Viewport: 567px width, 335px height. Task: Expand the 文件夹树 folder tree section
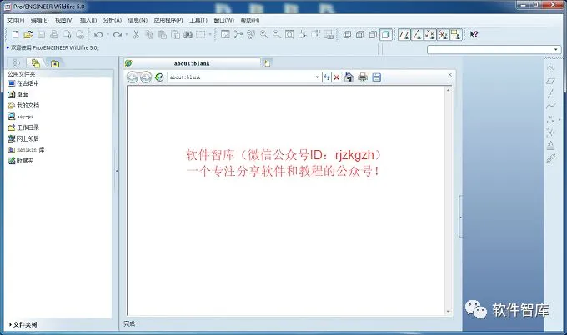tap(23, 324)
